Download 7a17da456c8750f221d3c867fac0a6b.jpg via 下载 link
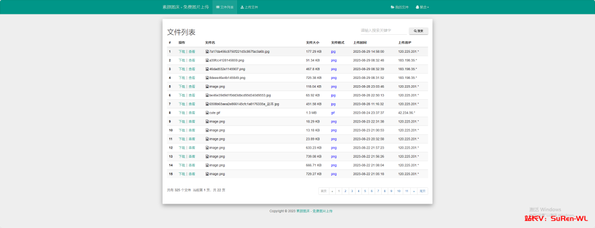595x228 pixels. coord(182,52)
